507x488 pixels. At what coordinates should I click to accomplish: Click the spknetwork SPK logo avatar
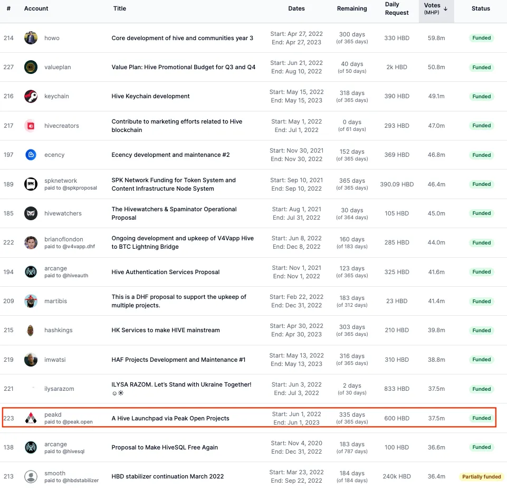(x=31, y=184)
